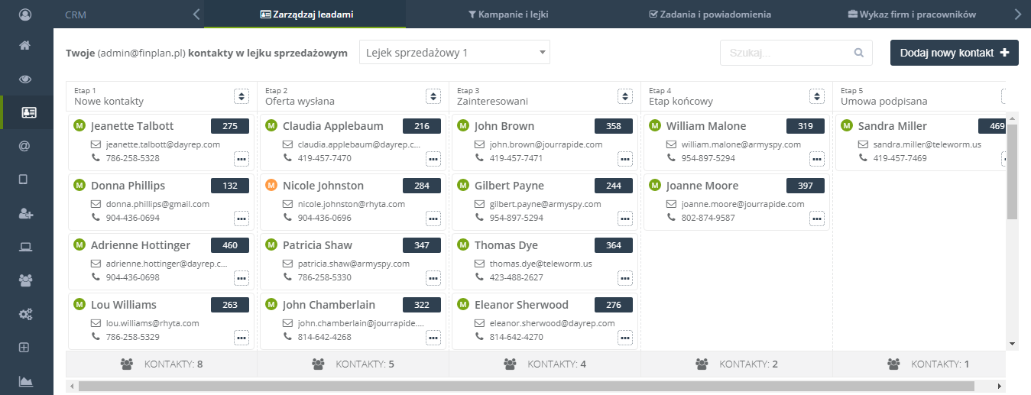Open the options menu on John Brown's card
Viewport: 1031px width, 395px height.
(x=625, y=158)
